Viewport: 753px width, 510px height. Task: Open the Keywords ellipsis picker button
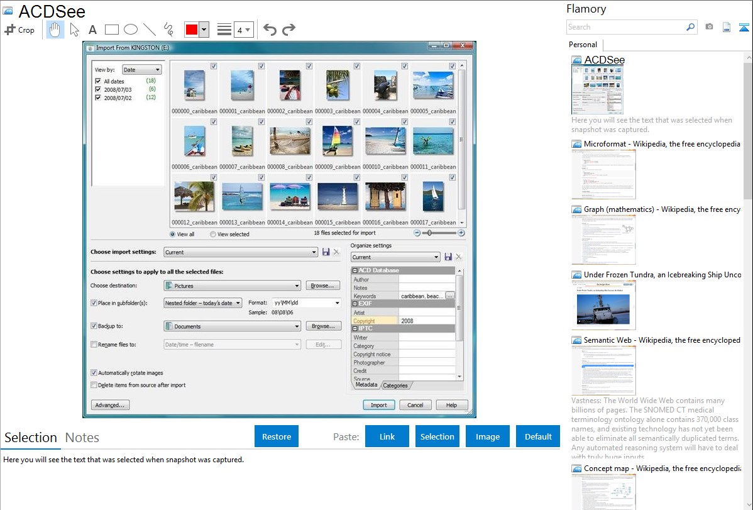pyautogui.click(x=449, y=296)
